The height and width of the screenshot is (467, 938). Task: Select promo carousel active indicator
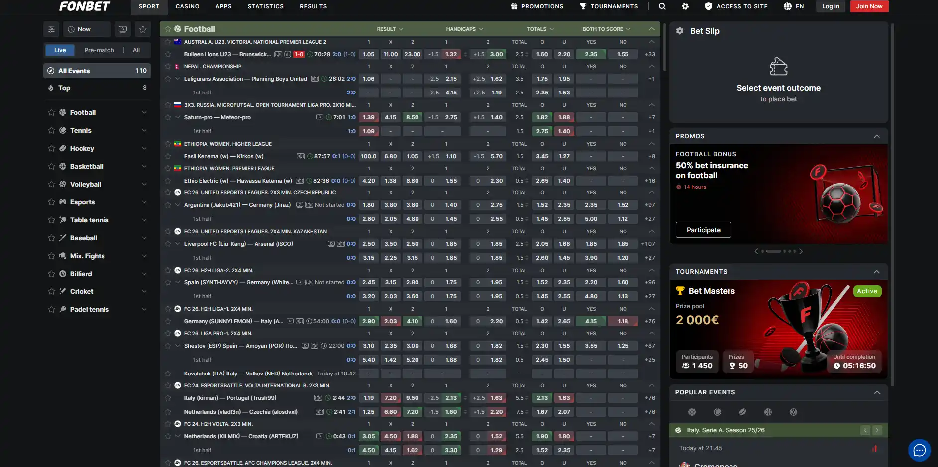tap(774, 251)
